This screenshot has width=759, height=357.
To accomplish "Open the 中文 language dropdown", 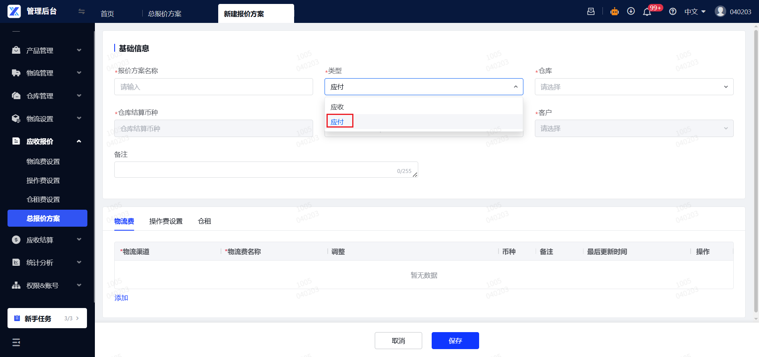I will click(x=695, y=12).
